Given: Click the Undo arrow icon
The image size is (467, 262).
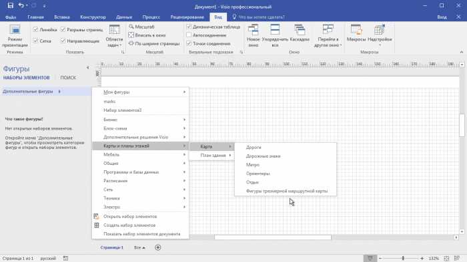Looking at the screenshot, I should pos(21,5).
